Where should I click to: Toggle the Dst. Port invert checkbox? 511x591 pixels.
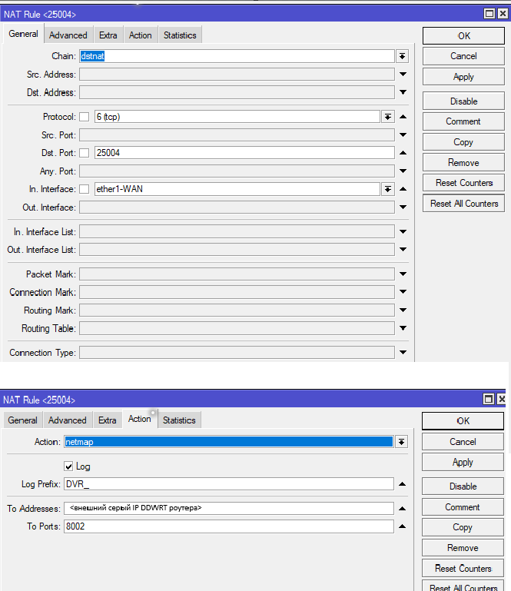(85, 153)
